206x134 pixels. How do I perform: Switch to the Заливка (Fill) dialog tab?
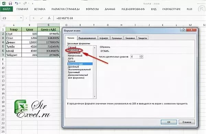130,38
